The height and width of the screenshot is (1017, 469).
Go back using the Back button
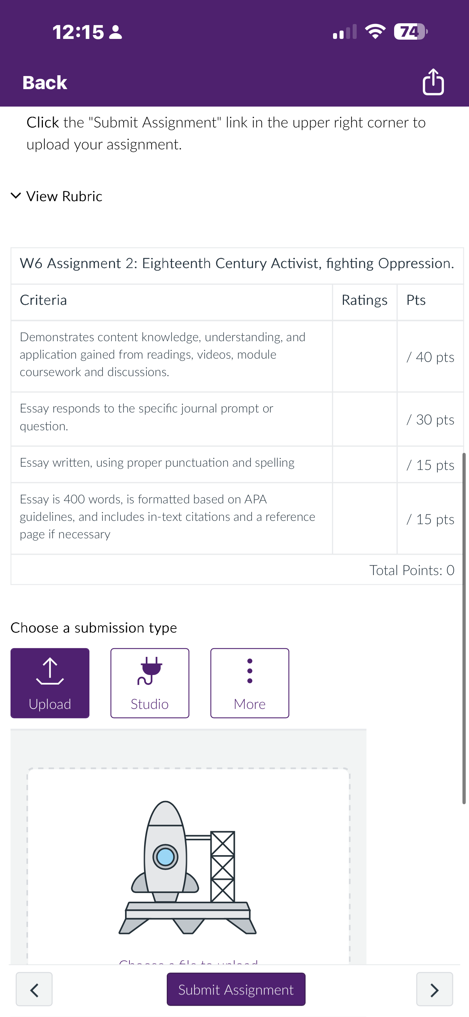(x=45, y=83)
